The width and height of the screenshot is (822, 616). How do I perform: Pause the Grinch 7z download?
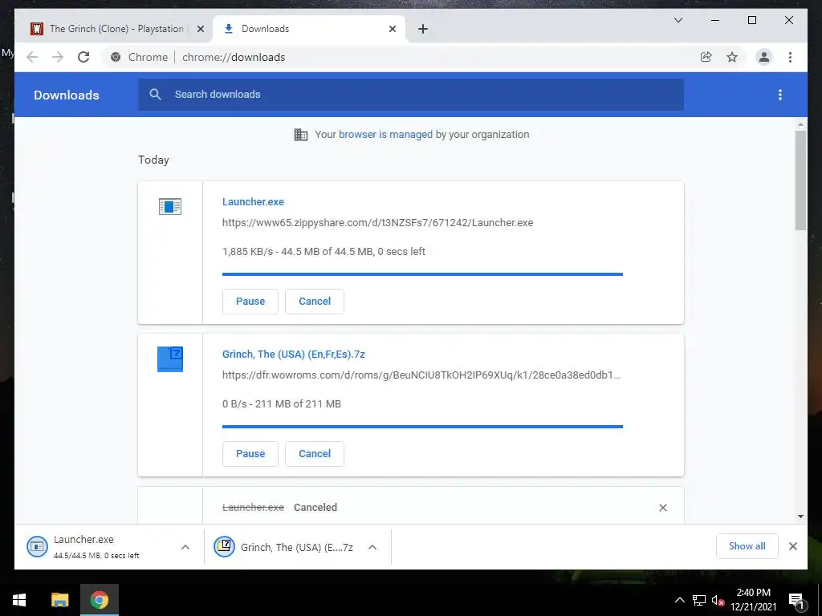click(x=250, y=454)
